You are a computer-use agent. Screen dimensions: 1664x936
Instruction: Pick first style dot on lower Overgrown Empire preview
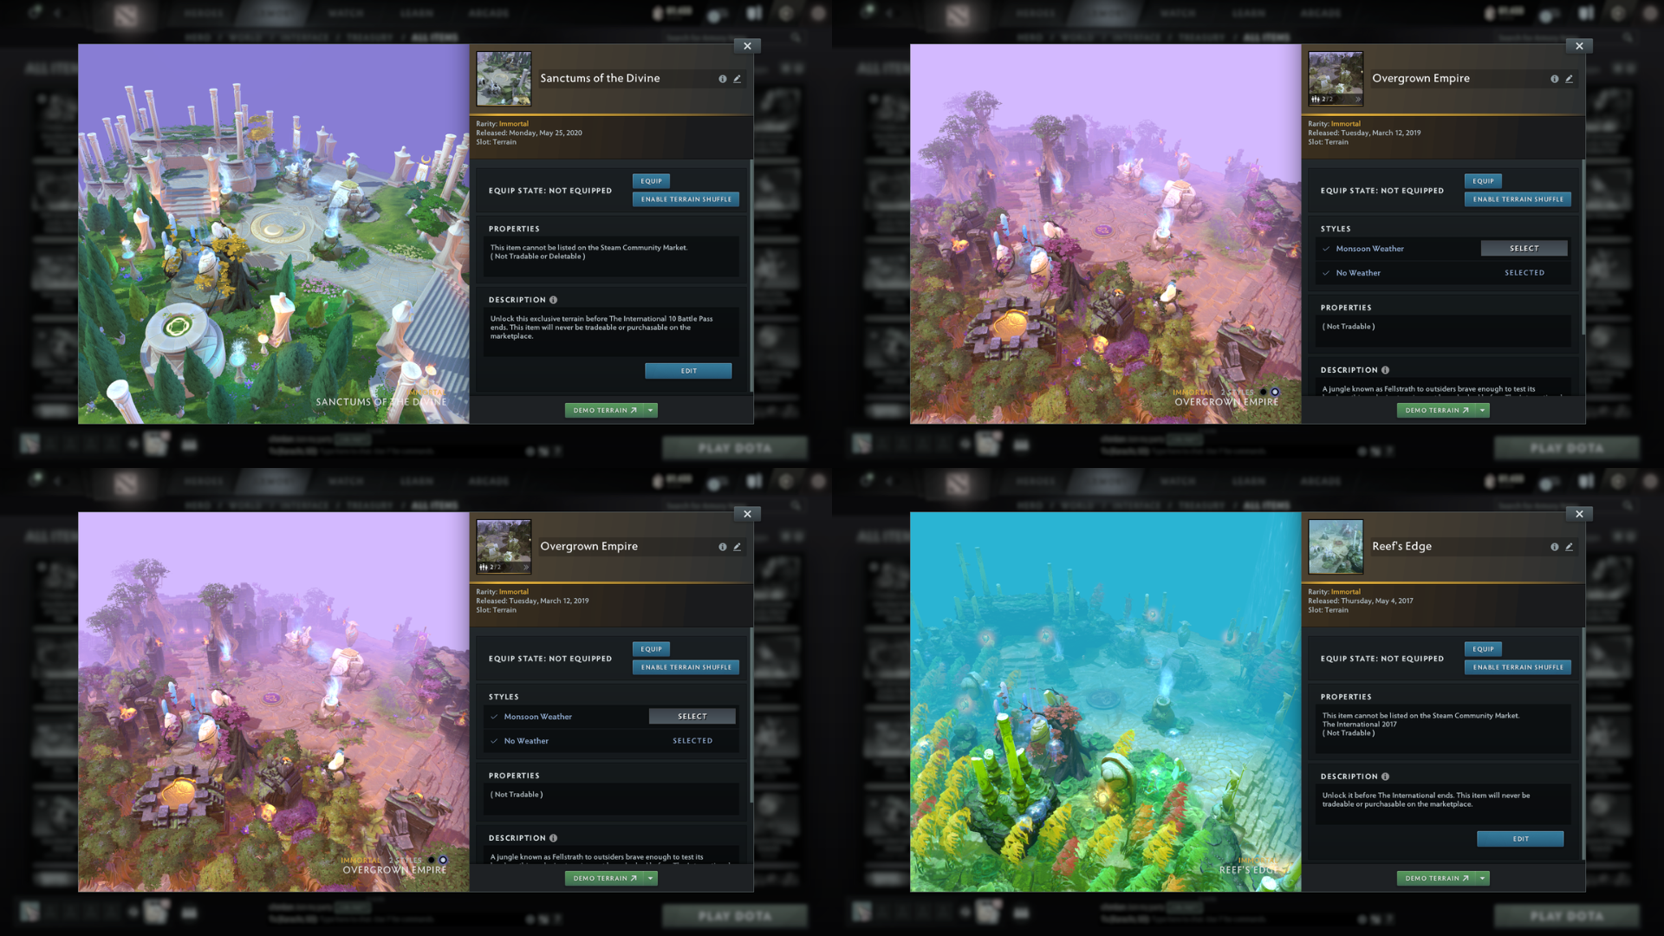[x=431, y=861]
